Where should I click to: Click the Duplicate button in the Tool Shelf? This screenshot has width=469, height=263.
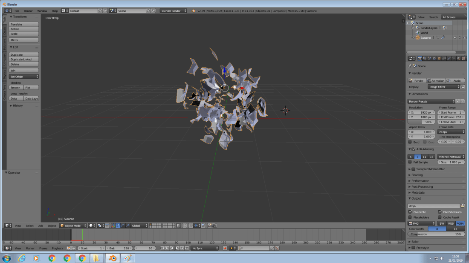tap(23, 54)
